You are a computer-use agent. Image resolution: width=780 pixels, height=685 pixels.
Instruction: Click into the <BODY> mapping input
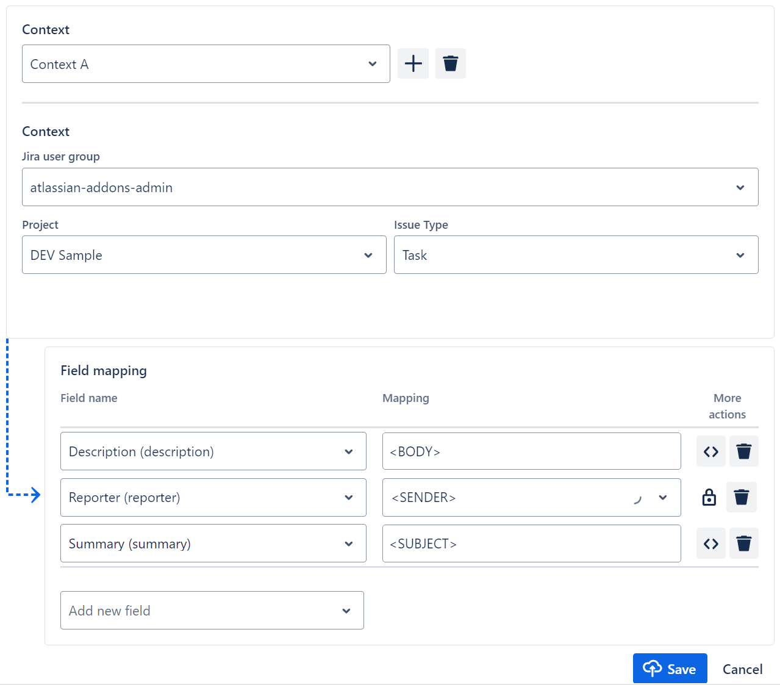531,451
